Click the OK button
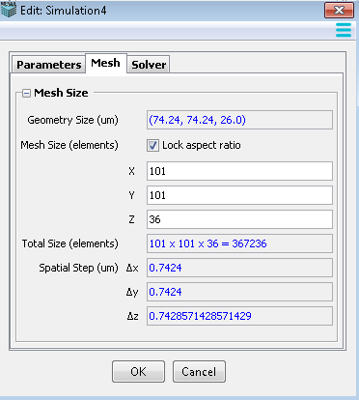 tap(138, 372)
